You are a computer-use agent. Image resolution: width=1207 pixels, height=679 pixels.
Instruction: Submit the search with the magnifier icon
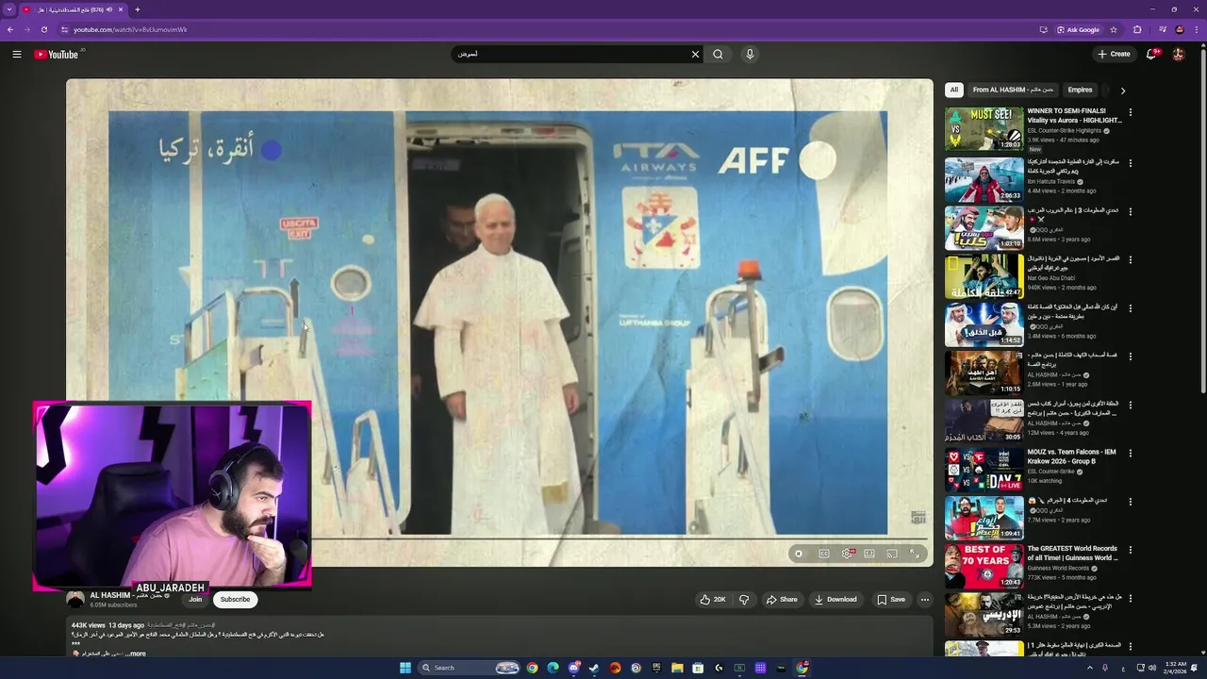coord(718,54)
